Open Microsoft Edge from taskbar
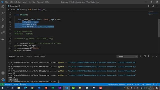 click(25, 88)
